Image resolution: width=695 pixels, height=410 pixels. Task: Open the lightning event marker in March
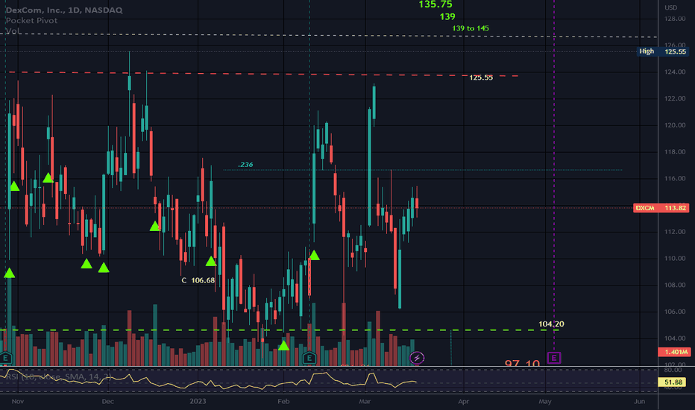pyautogui.click(x=417, y=358)
